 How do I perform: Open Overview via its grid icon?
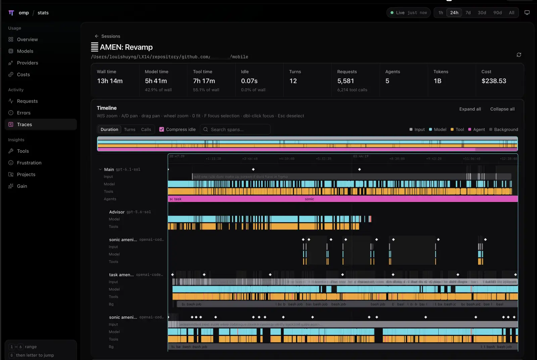pyautogui.click(x=11, y=39)
